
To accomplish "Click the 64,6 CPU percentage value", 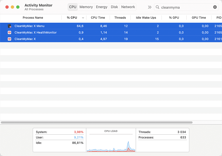I will click(x=80, y=26).
